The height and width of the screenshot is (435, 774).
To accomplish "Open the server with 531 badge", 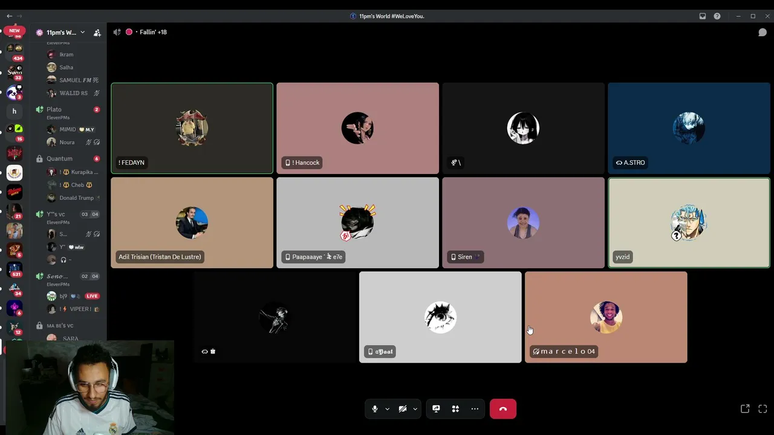I will point(15,269).
